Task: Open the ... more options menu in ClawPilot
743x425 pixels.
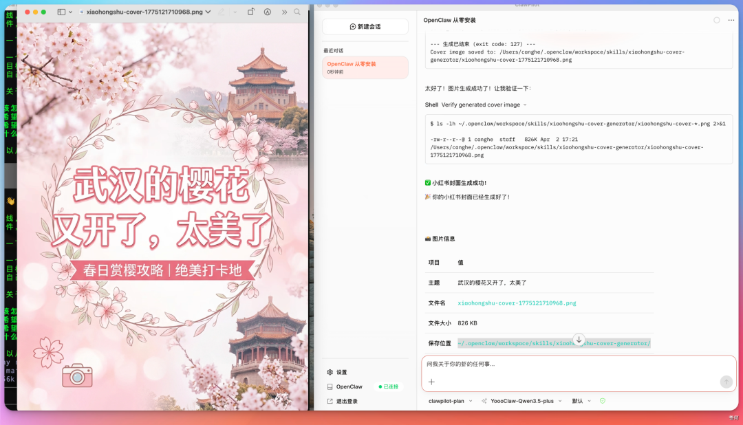Action: click(x=732, y=20)
